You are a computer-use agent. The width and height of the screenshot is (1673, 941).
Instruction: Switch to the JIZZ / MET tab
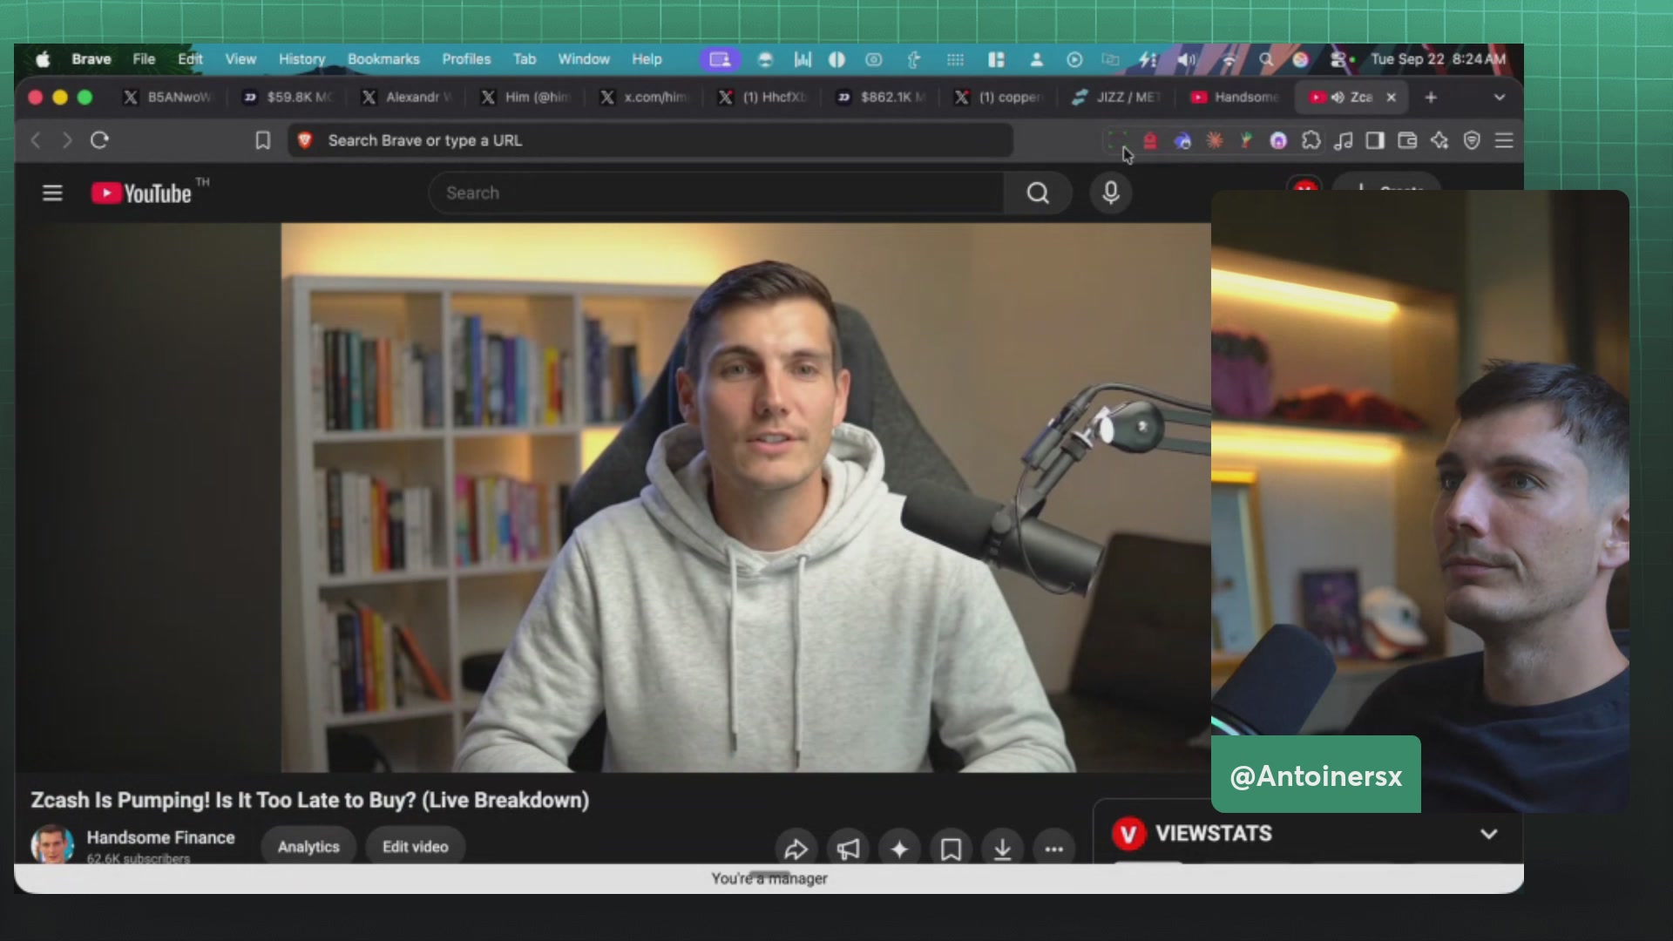point(1117,98)
